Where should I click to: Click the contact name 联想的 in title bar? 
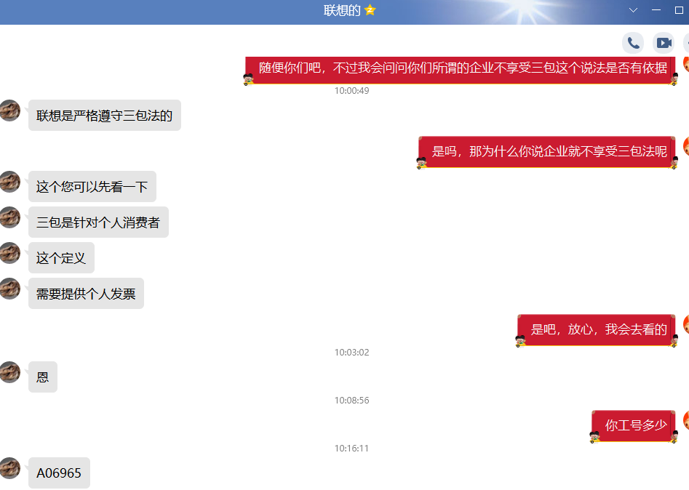[342, 10]
